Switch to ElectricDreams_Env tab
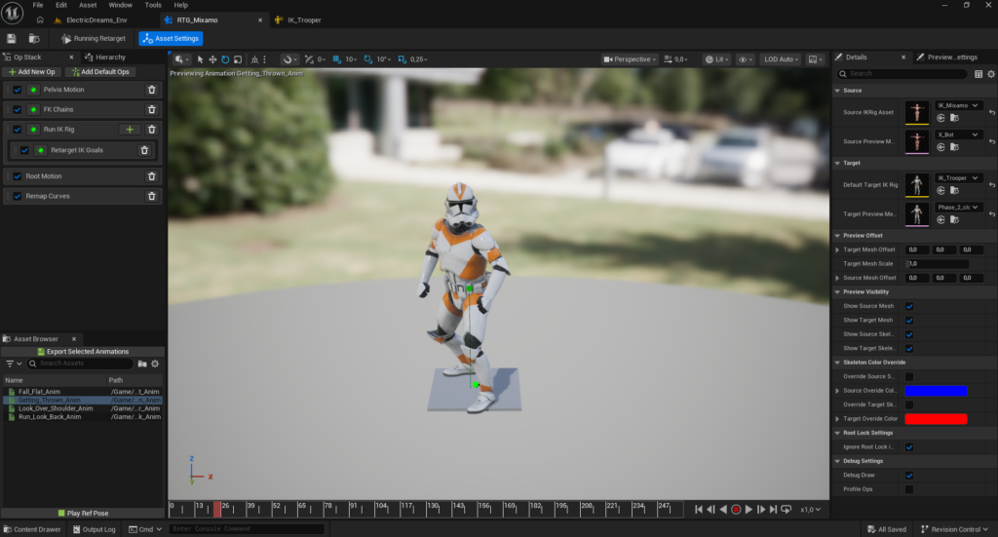 pos(96,20)
